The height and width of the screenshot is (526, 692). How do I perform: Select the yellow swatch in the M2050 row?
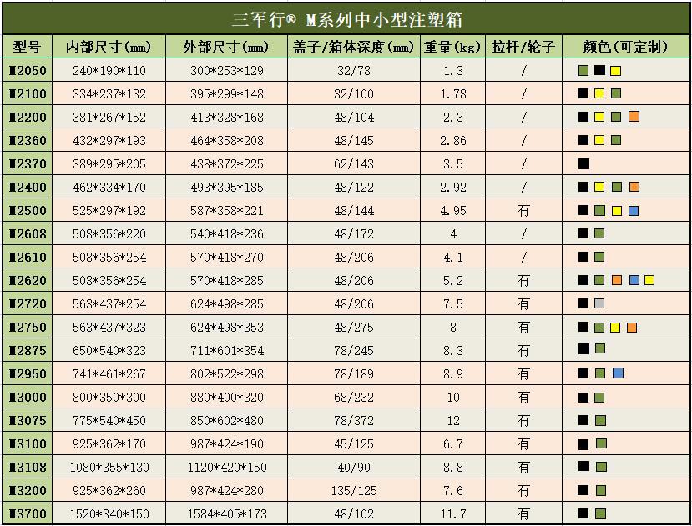(615, 71)
